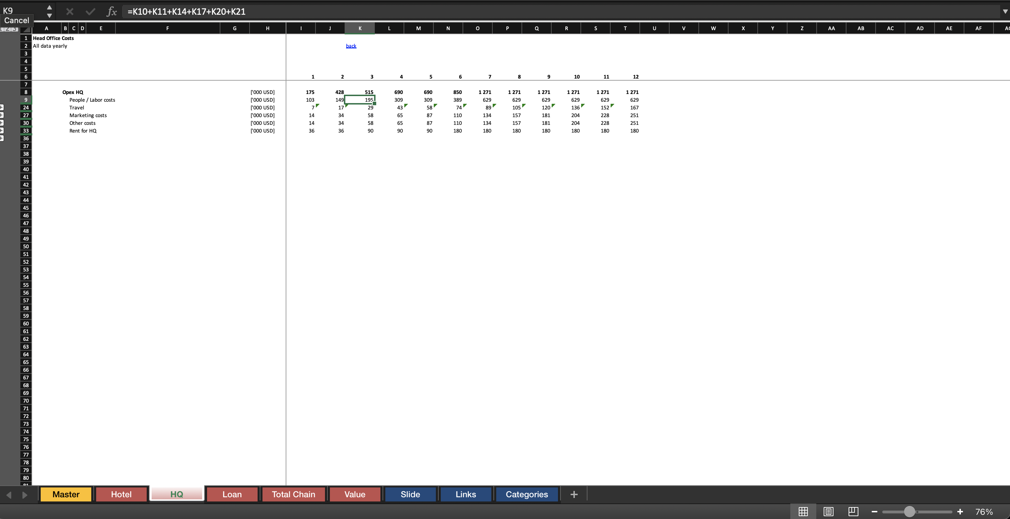1010x519 pixels.
Task: Click the 'Marketing costs' row label
Action: 88,115
